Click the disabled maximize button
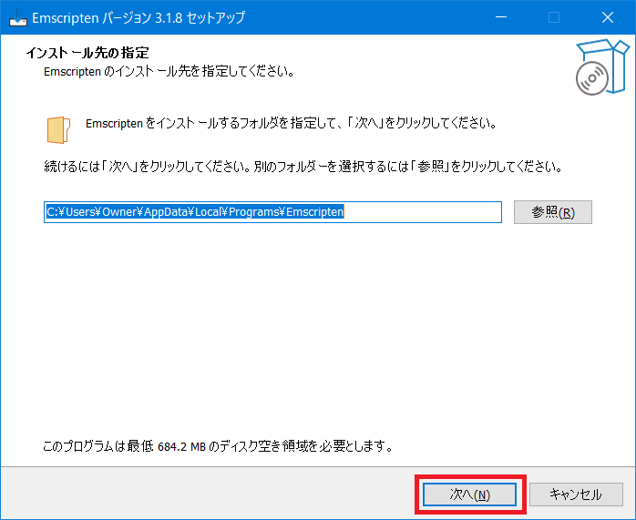The width and height of the screenshot is (636, 520). pyautogui.click(x=554, y=17)
